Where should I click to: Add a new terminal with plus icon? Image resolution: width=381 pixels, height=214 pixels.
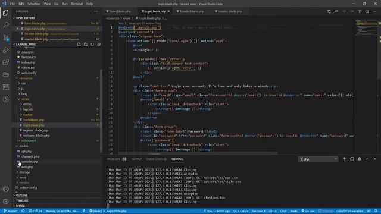(x=344, y=159)
